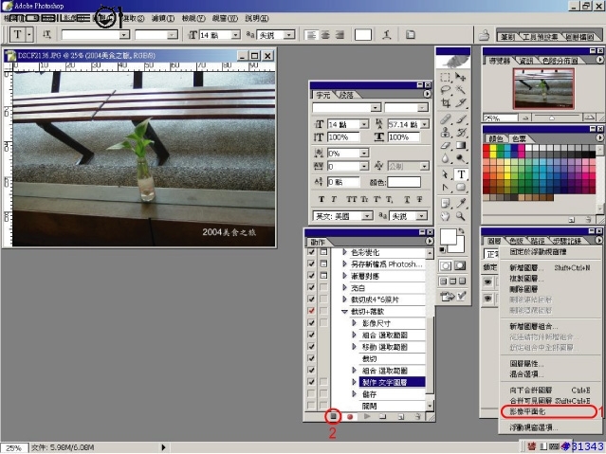Choose 影像平面化 from layers menu

[x=527, y=412]
